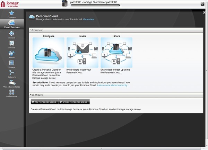Open the System gear icon
This screenshot has width=208, height=150.
pyautogui.click(x=12, y=33)
